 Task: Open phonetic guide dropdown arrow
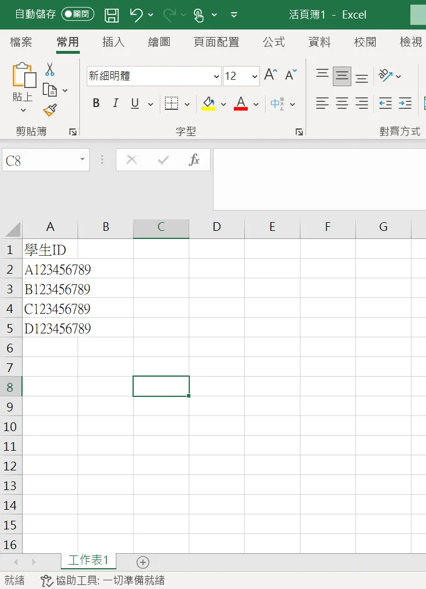(x=293, y=104)
